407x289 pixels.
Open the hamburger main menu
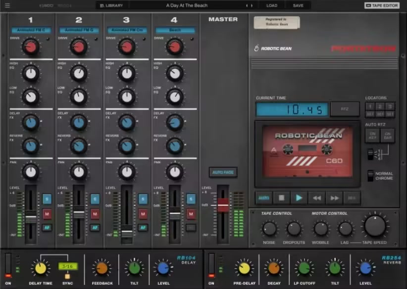(x=7, y=5)
